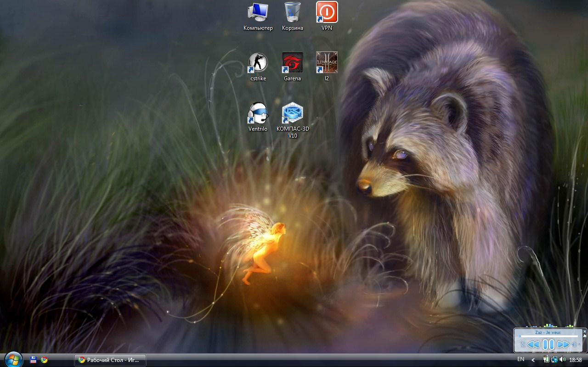The image size is (588, 367).
Task: Open the volume control in the music player
Action: [574, 344]
